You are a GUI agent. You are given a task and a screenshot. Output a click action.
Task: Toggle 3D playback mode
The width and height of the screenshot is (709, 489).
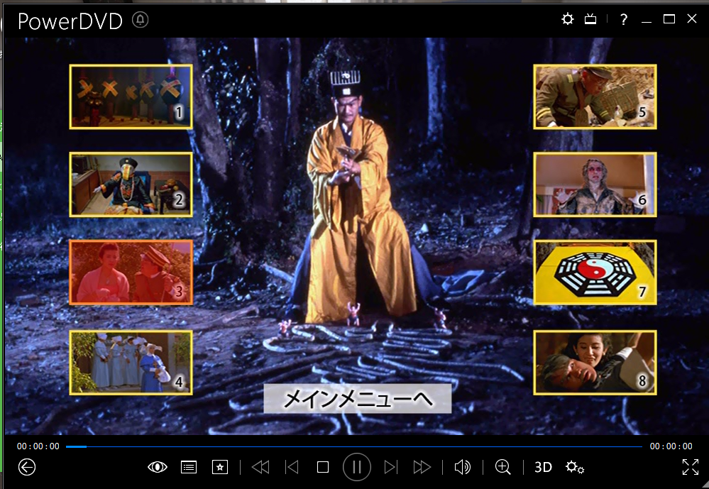(x=543, y=467)
